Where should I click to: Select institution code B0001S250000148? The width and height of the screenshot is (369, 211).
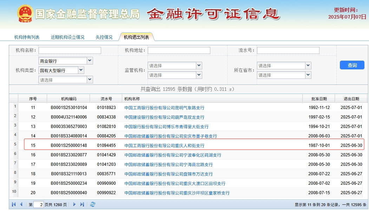point(69,145)
